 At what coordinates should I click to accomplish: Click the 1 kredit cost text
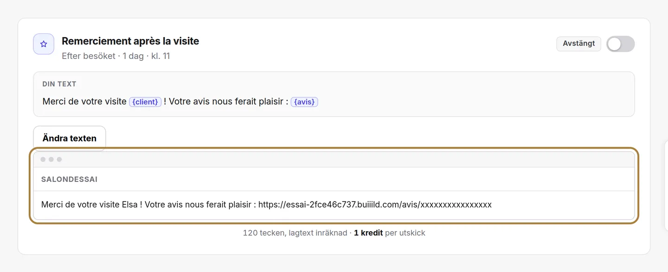pyautogui.click(x=368, y=233)
